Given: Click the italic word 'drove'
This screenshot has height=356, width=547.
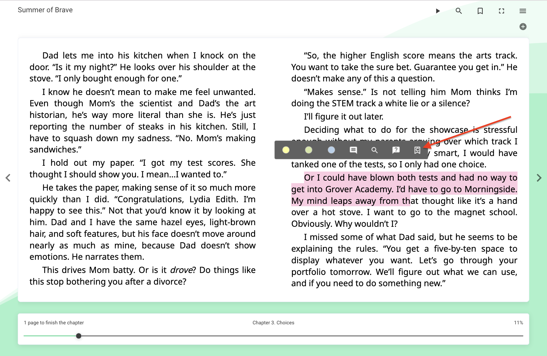Looking at the screenshot, I should [x=181, y=270].
